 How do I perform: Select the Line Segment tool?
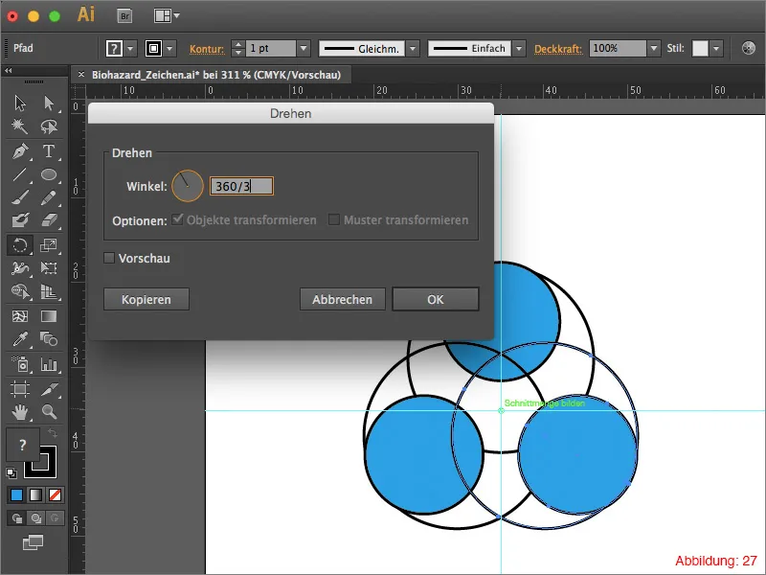(x=20, y=174)
